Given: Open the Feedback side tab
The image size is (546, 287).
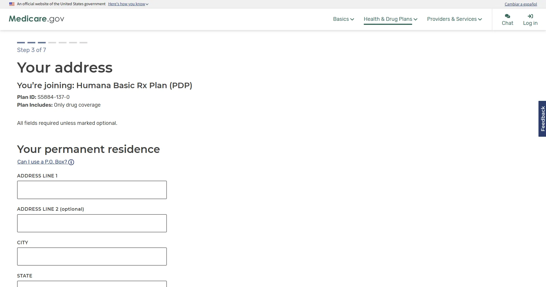Looking at the screenshot, I should point(542,119).
